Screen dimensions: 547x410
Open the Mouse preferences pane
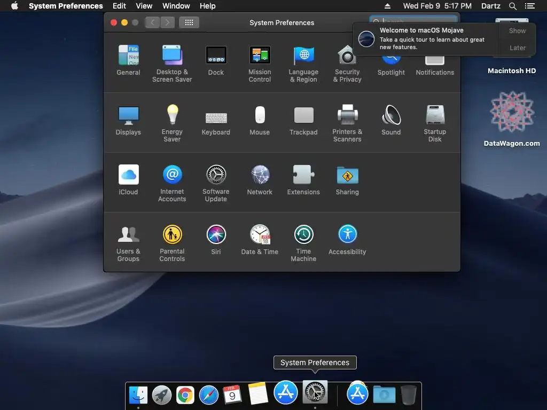(x=260, y=120)
